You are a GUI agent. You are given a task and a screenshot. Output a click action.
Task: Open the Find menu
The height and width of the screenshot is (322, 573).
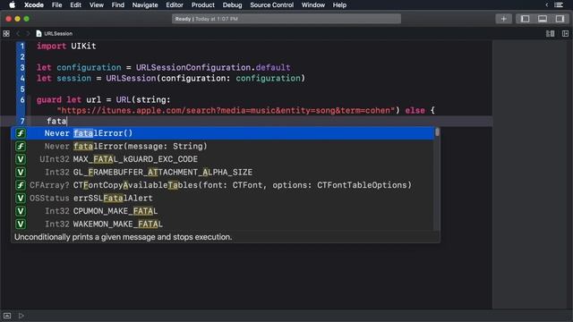[117, 5]
